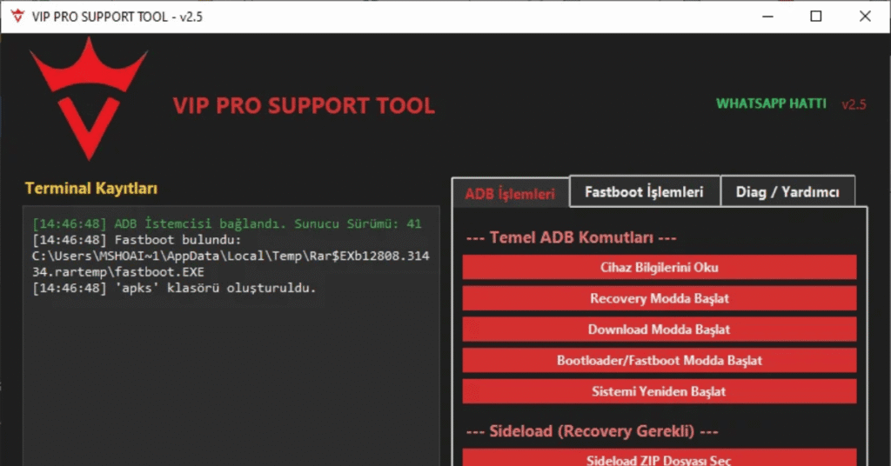Open the Diag / Yardımcı tab
Image resolution: width=891 pixels, height=466 pixels.
[x=787, y=192]
